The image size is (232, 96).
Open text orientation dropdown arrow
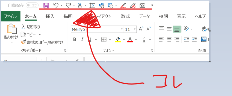191,29
